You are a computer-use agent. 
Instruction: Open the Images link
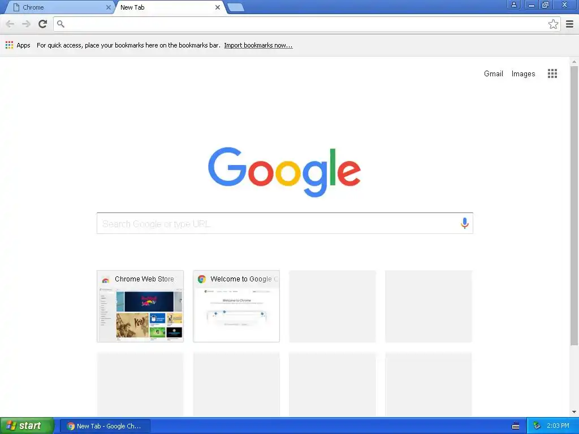[x=523, y=73]
